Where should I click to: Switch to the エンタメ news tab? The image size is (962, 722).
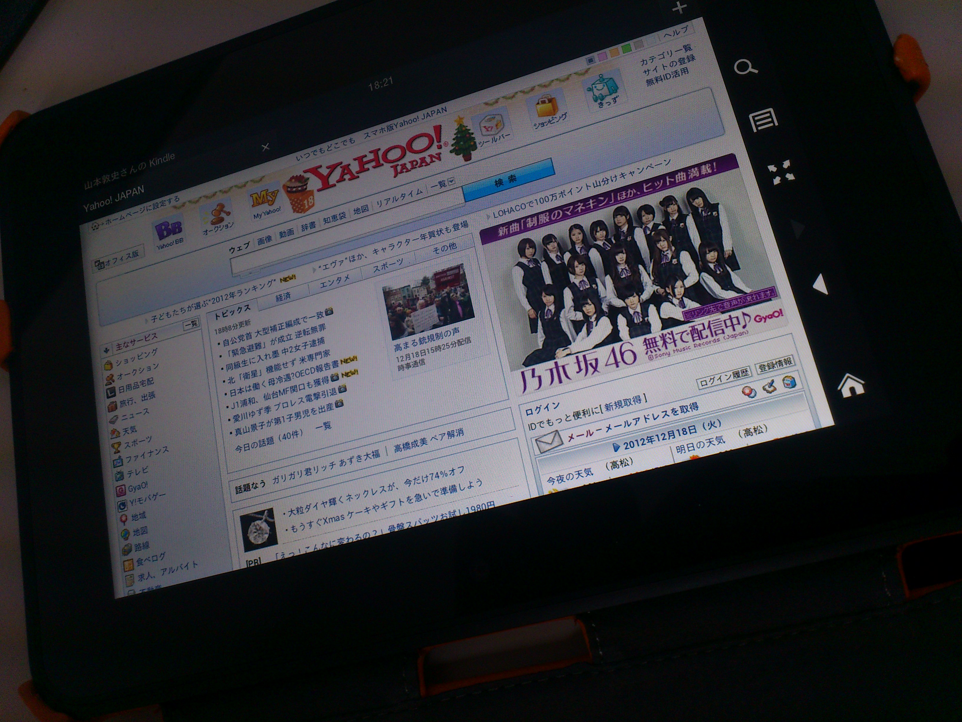click(335, 281)
